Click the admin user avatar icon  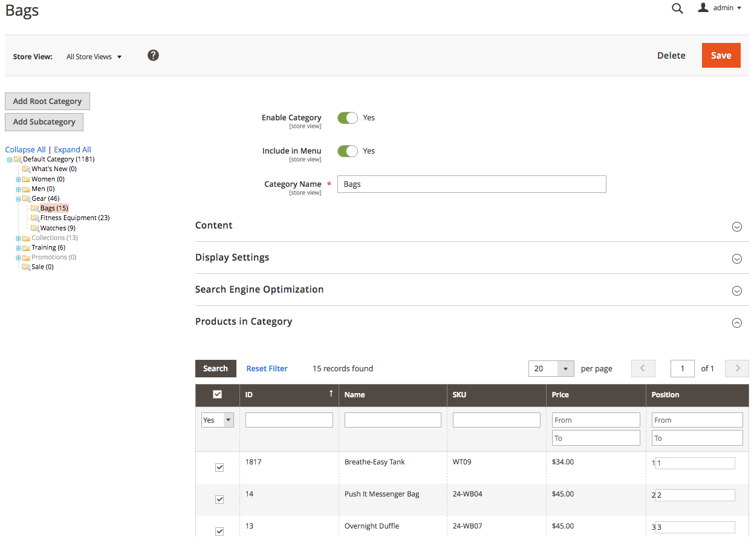pyautogui.click(x=703, y=8)
